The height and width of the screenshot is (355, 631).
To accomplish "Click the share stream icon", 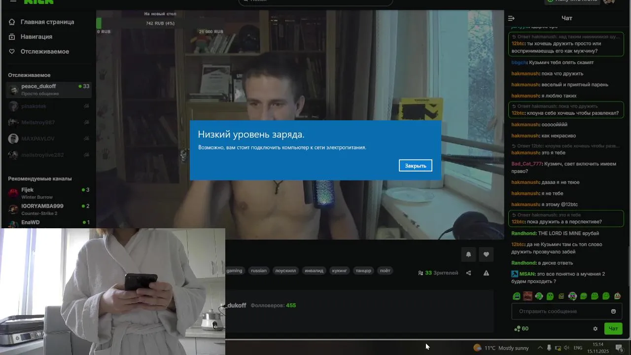I will pyautogui.click(x=468, y=273).
